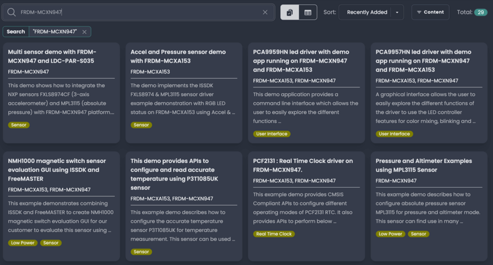
Task: Switch to card view layout
Action: click(x=290, y=13)
